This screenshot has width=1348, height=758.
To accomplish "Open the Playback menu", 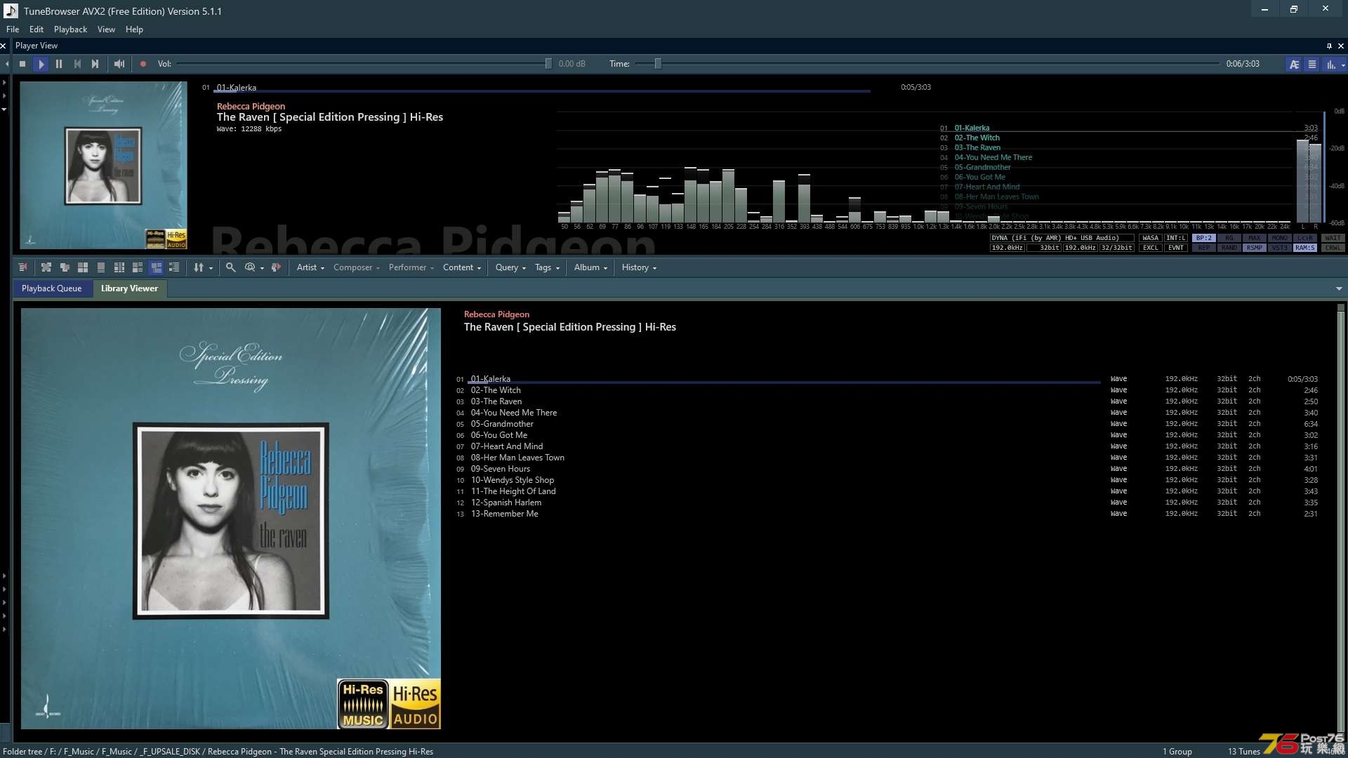I will coord(70,29).
